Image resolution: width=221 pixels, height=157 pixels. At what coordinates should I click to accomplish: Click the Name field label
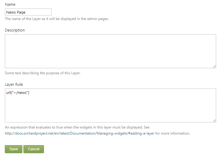pos(10,5)
